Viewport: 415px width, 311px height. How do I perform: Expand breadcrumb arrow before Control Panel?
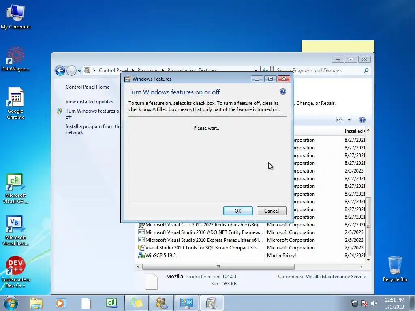94,70
